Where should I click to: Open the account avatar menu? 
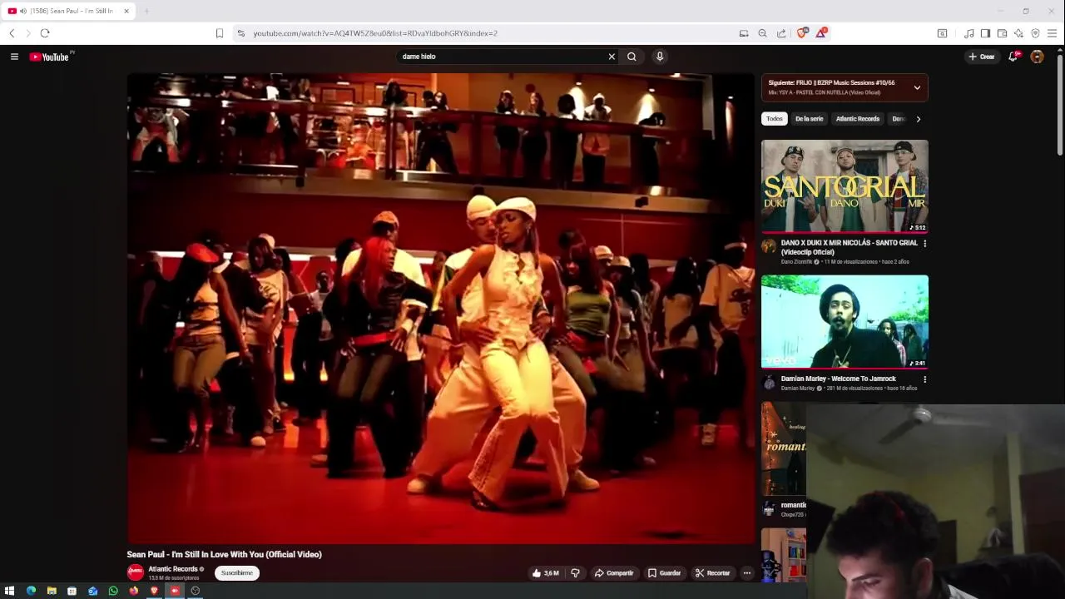tap(1037, 57)
